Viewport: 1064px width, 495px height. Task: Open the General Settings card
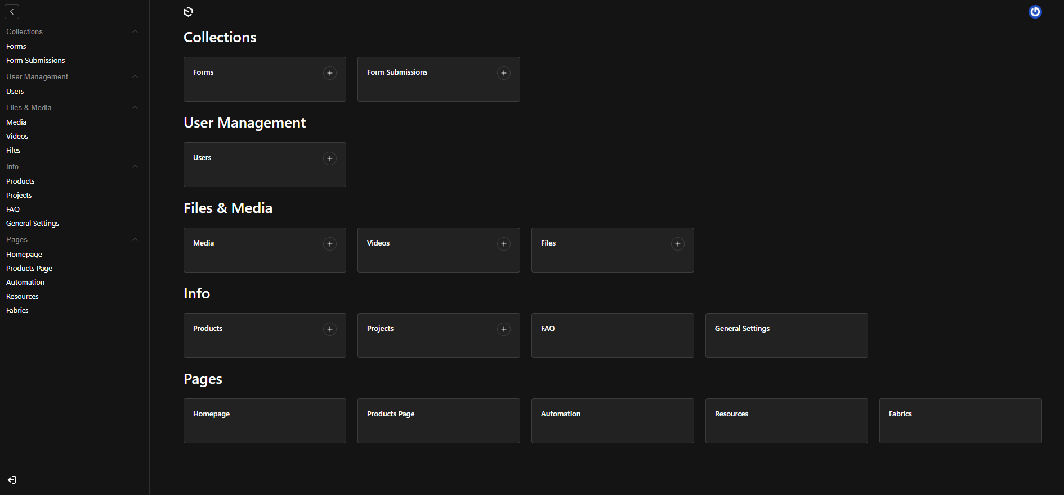pos(786,335)
